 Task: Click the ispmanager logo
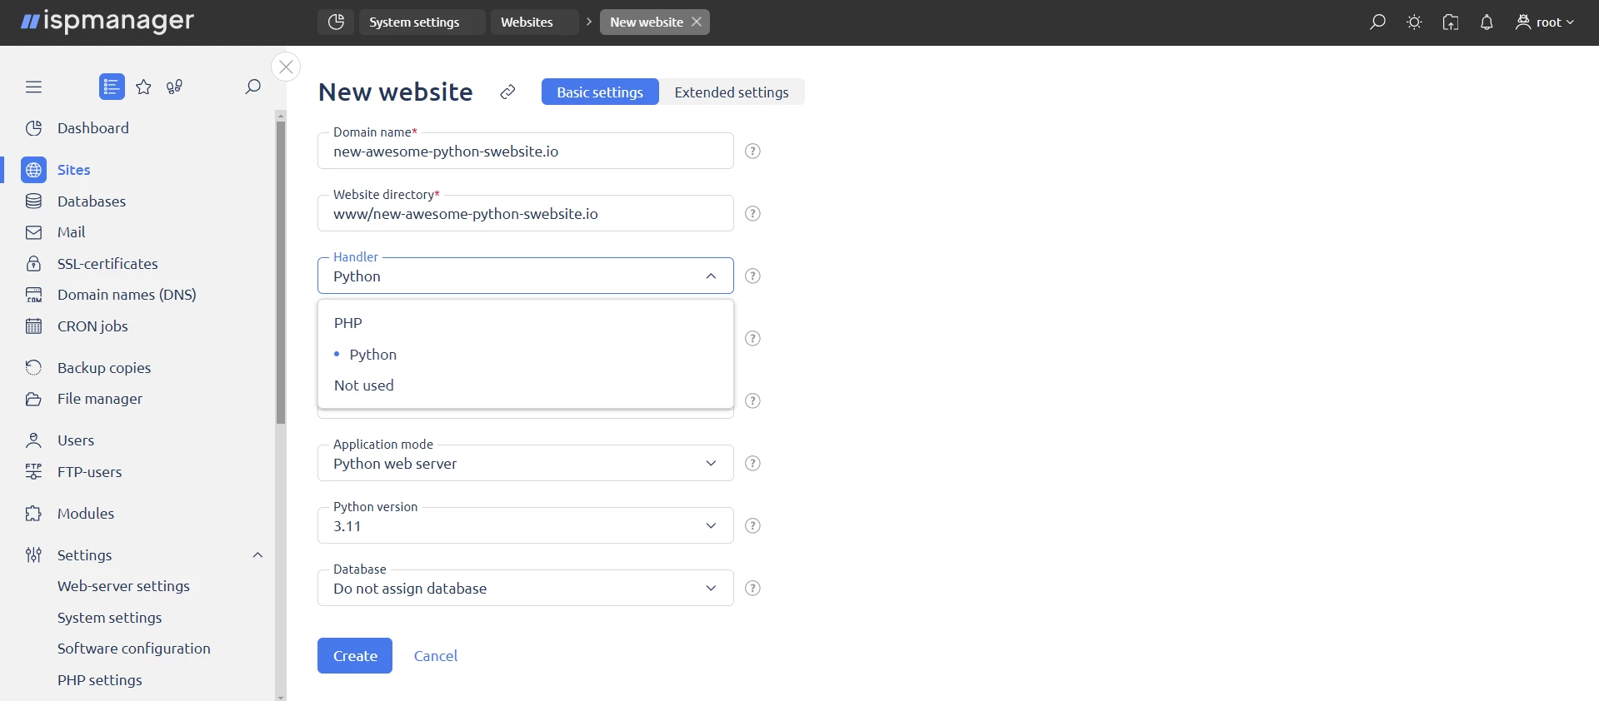pos(107,22)
